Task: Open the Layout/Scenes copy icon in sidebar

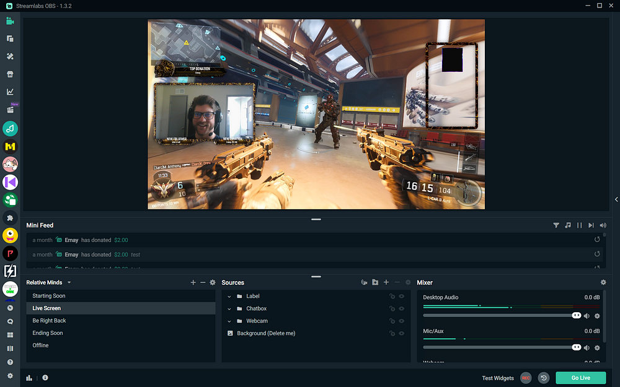Action: point(10,38)
